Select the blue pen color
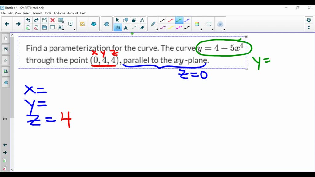Image resolution: width=315 pixels, height=177 pixels. click(x=188, y=20)
